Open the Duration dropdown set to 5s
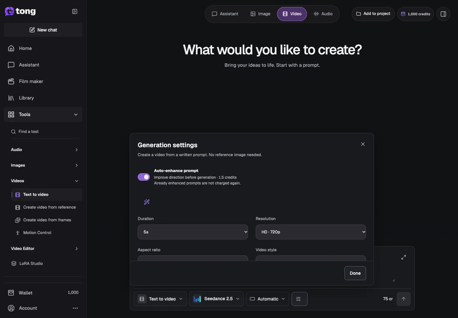This screenshot has height=318, width=458. click(x=193, y=232)
